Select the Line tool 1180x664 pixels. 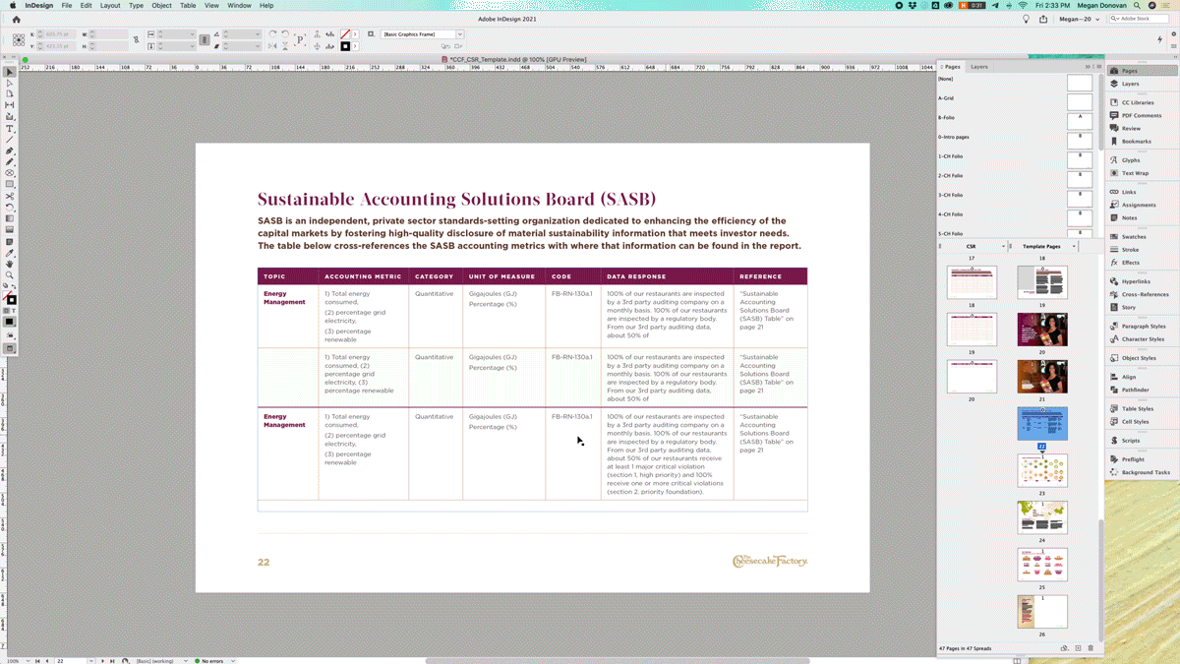(10, 140)
